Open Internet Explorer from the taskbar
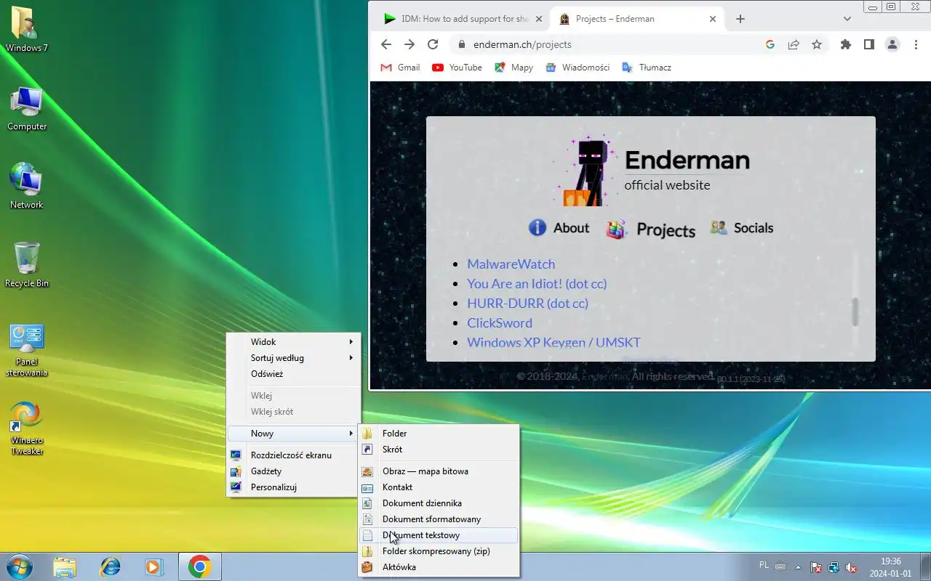This screenshot has width=931, height=581. pyautogui.click(x=110, y=566)
